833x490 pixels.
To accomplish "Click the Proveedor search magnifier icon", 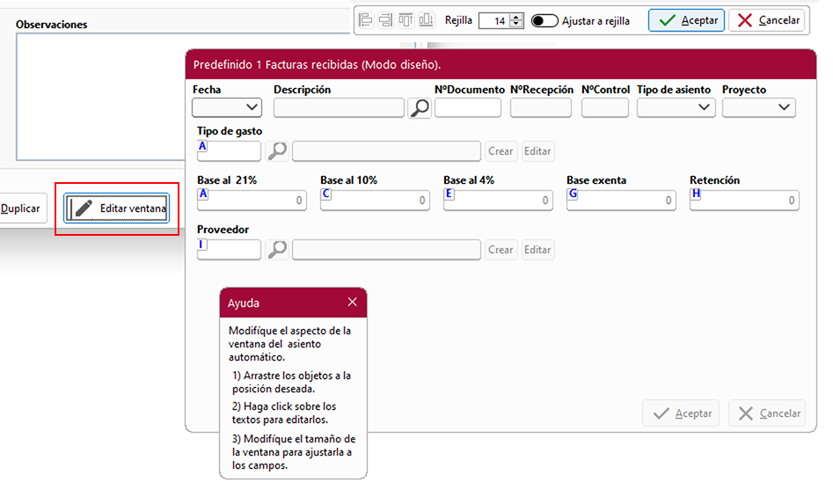I will [277, 250].
